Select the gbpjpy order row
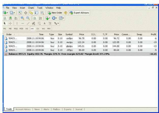The height and width of the screenshot is (113, 159). 81,46
